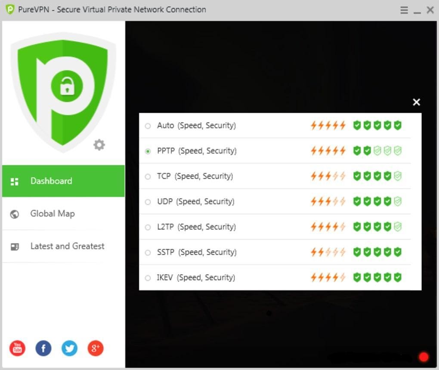This screenshot has height=370, width=439.
Task: Click the red status indicator bottom right
Action: [x=424, y=357]
